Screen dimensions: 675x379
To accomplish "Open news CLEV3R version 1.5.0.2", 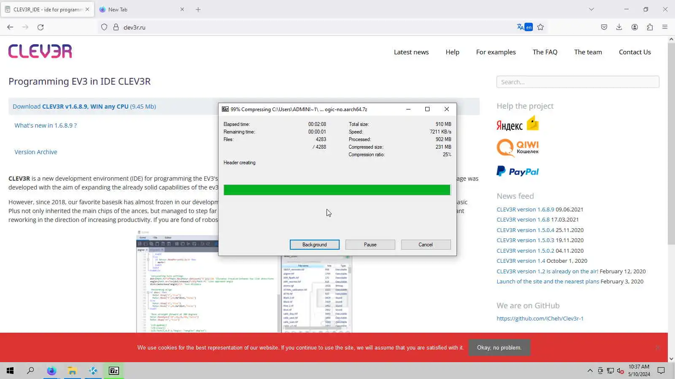I will tap(525, 251).
